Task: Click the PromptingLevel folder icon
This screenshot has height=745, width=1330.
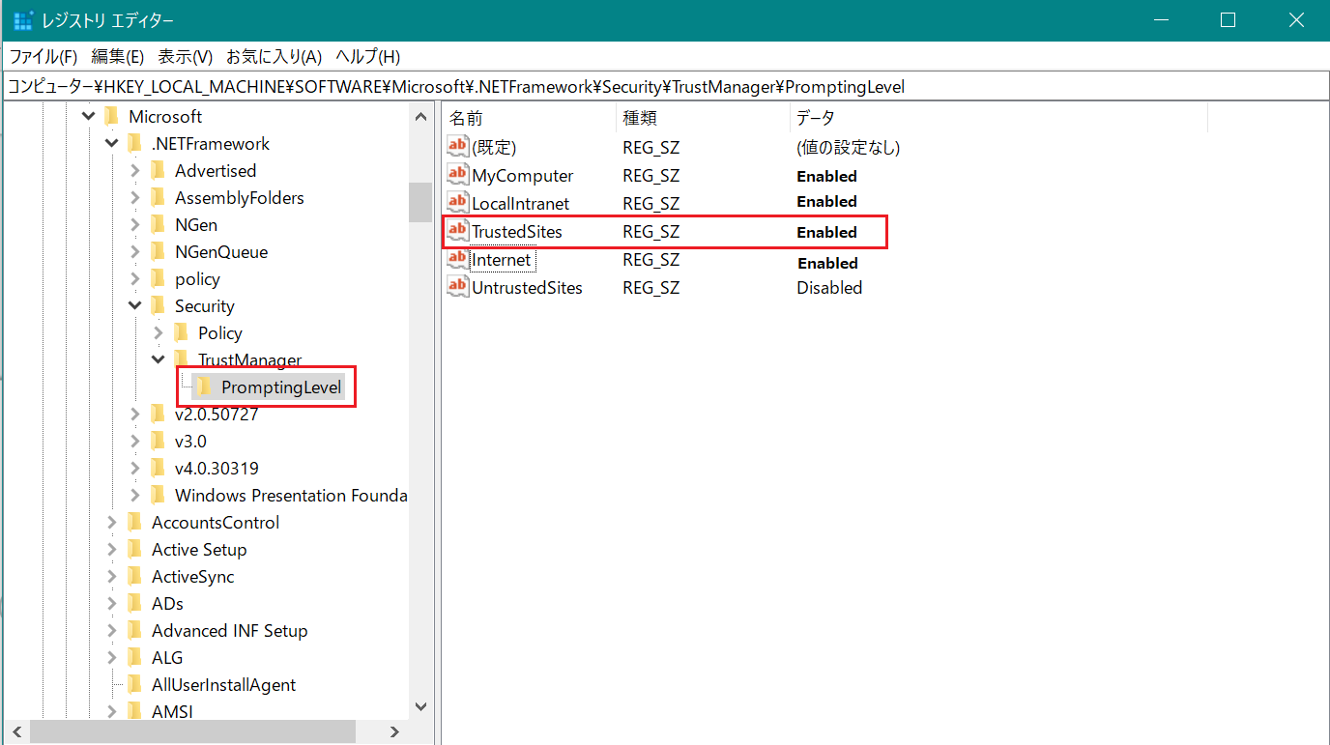Action: coord(204,387)
